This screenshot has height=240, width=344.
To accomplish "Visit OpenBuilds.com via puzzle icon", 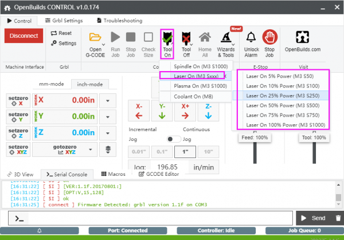I will coord(302,37).
